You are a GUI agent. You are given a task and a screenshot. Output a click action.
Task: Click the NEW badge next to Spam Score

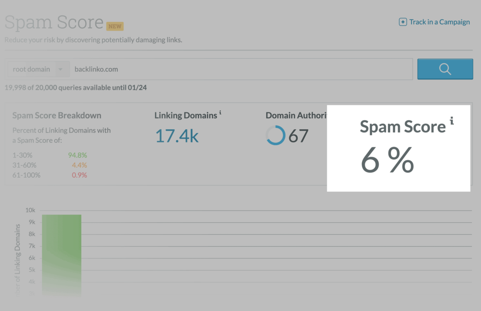[115, 26]
